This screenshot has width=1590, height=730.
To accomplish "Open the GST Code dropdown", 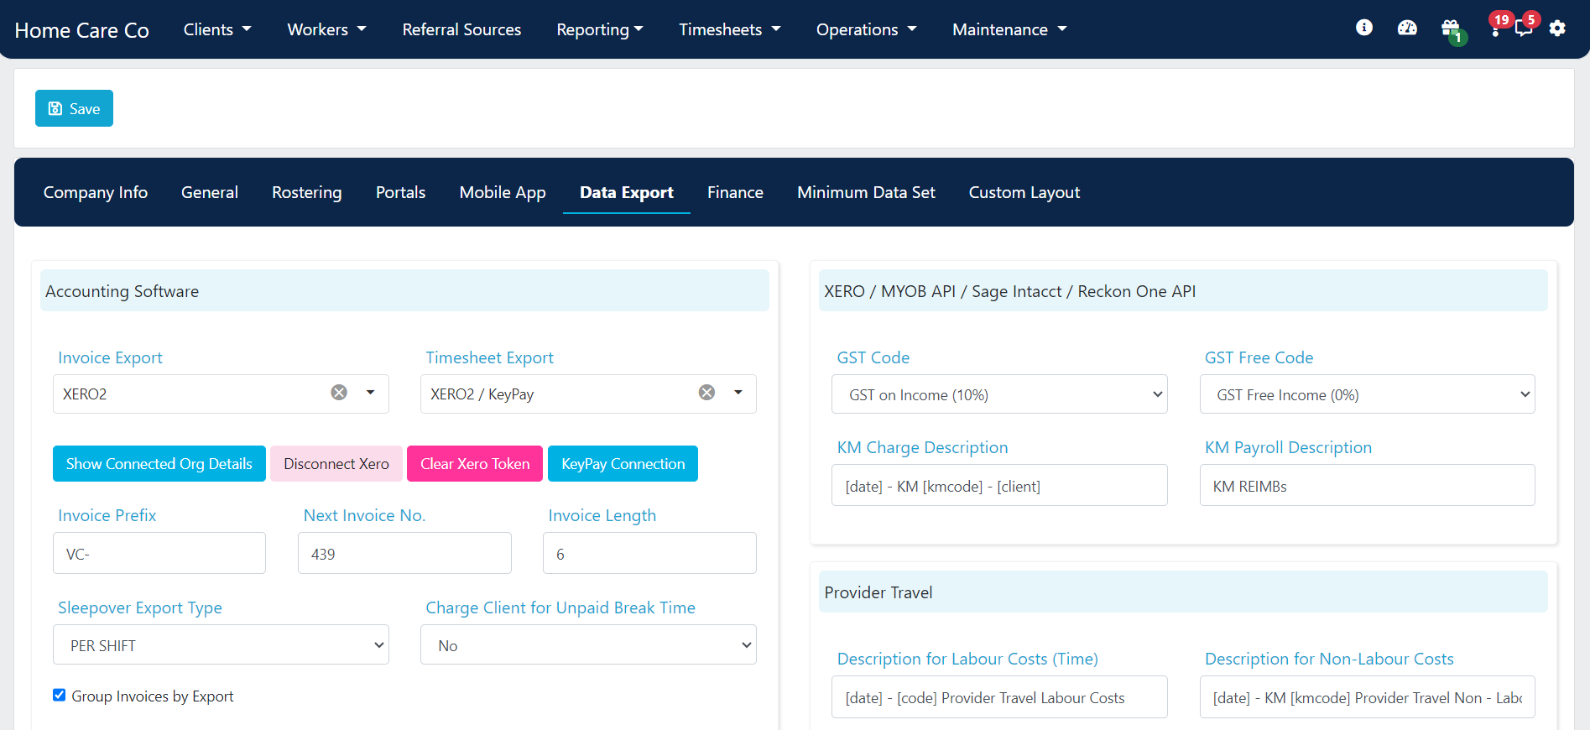I will pos(999,394).
